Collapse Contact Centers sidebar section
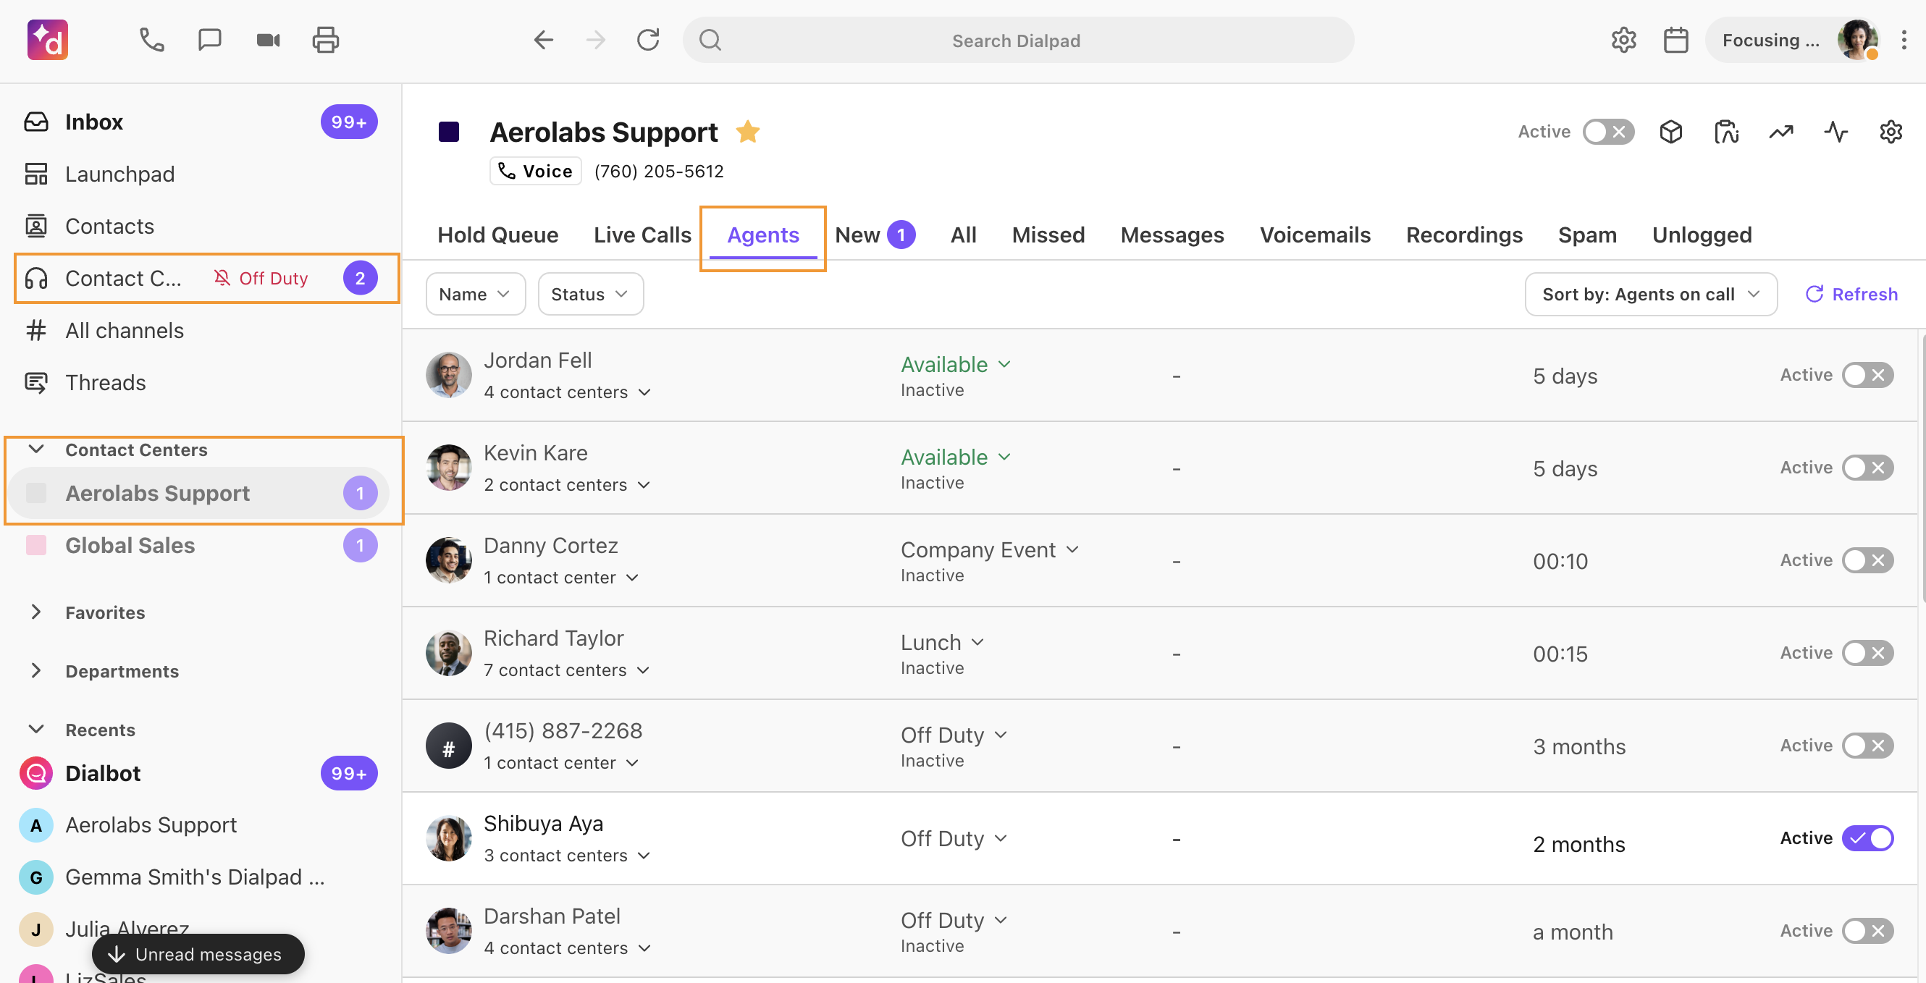 tap(36, 450)
